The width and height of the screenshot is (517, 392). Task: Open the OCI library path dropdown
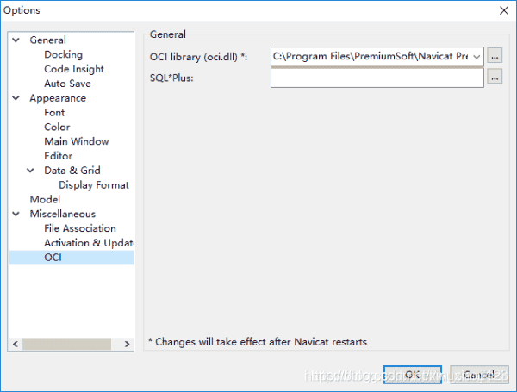coord(477,57)
